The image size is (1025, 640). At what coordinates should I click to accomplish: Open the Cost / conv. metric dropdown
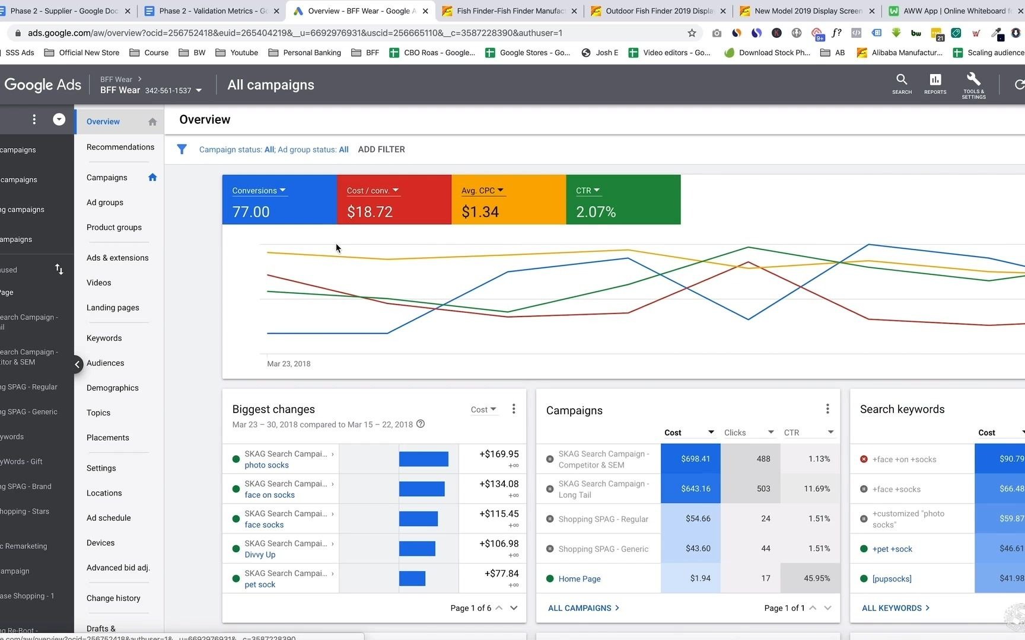point(373,190)
